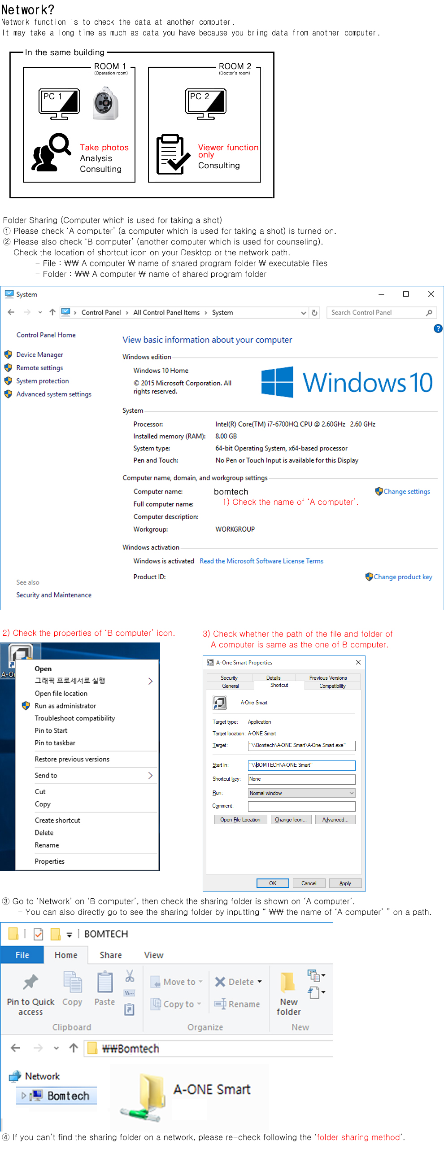The width and height of the screenshot is (444, 1171).
Task: Click Copy in the Explorer Clipboard group
Action: 72,990
